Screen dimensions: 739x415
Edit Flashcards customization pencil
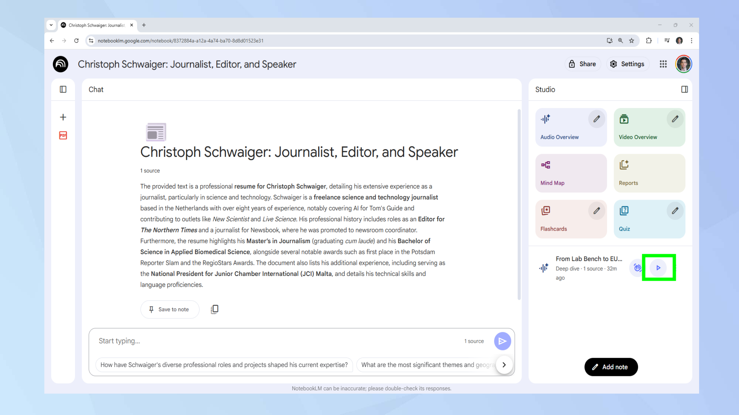point(596,211)
